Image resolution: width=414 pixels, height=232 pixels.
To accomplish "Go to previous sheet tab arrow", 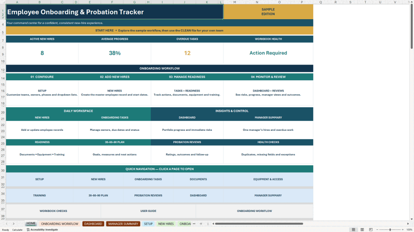I will 7,224.
